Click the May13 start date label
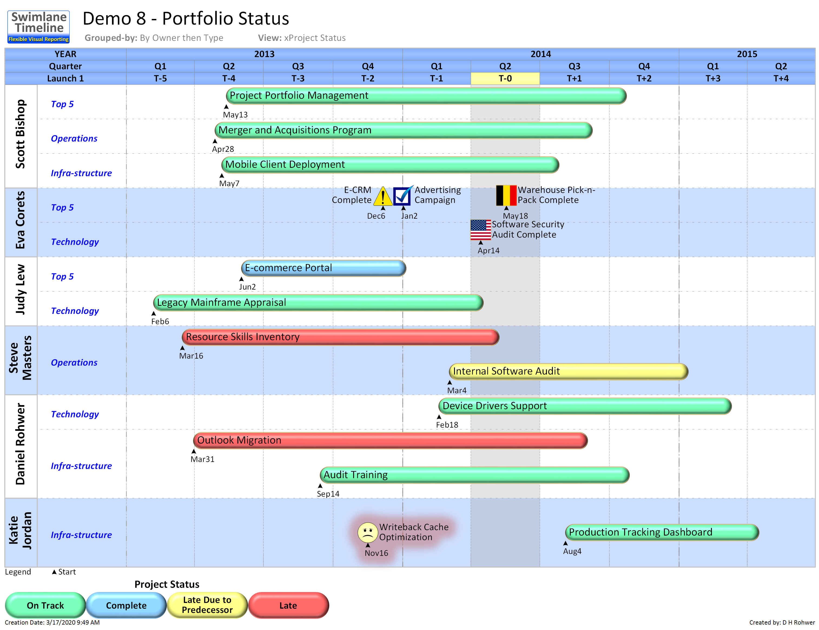The image size is (819, 630). coord(235,115)
